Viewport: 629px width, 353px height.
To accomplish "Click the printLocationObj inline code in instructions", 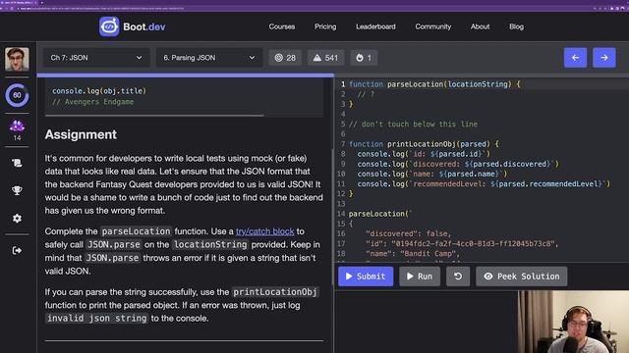I will click(275, 292).
